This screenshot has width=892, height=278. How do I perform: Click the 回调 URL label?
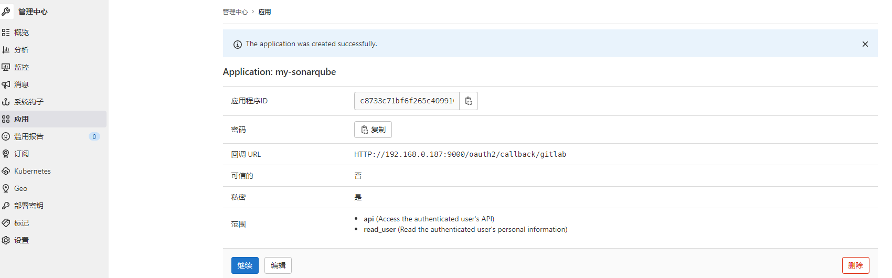(x=246, y=154)
